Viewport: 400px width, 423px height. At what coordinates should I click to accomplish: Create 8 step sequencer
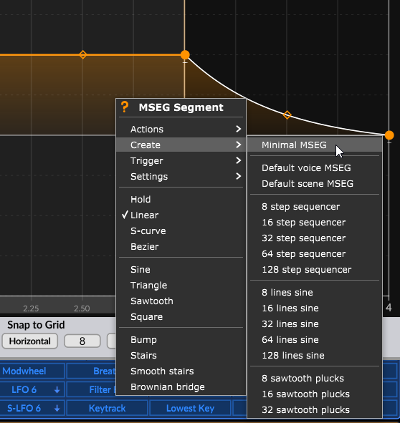315,207
